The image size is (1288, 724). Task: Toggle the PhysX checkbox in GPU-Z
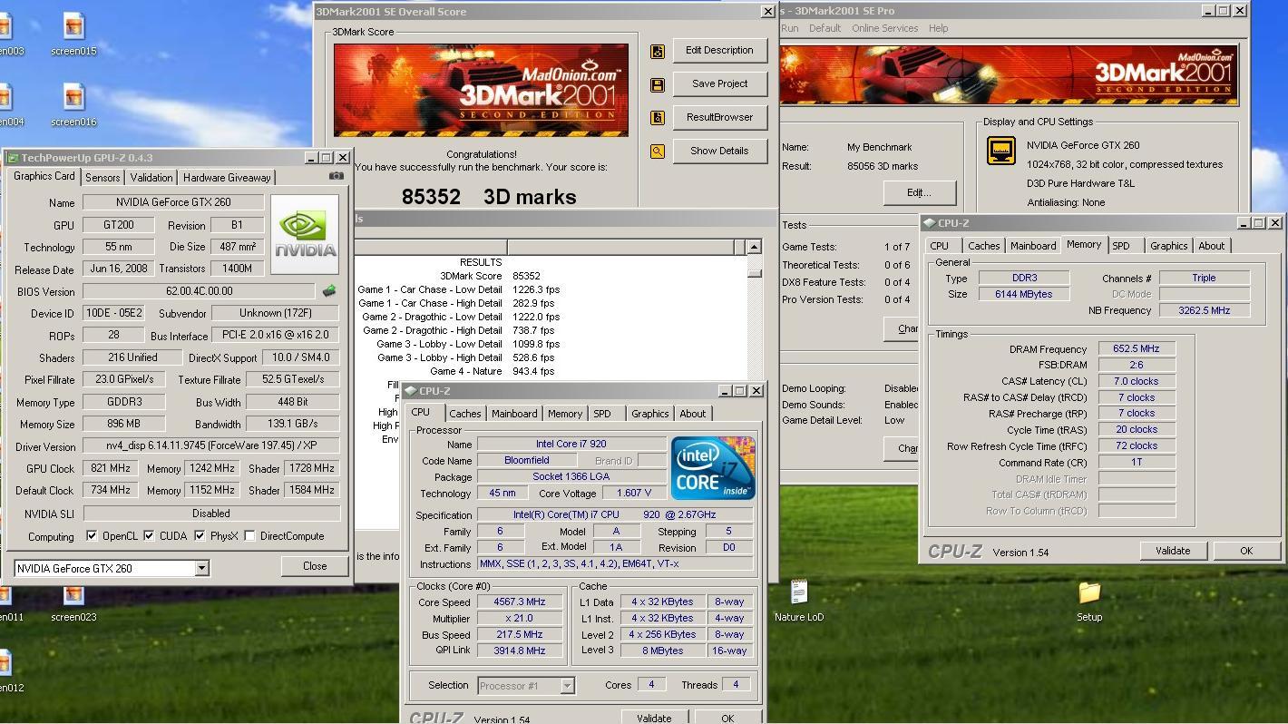pyautogui.click(x=200, y=536)
